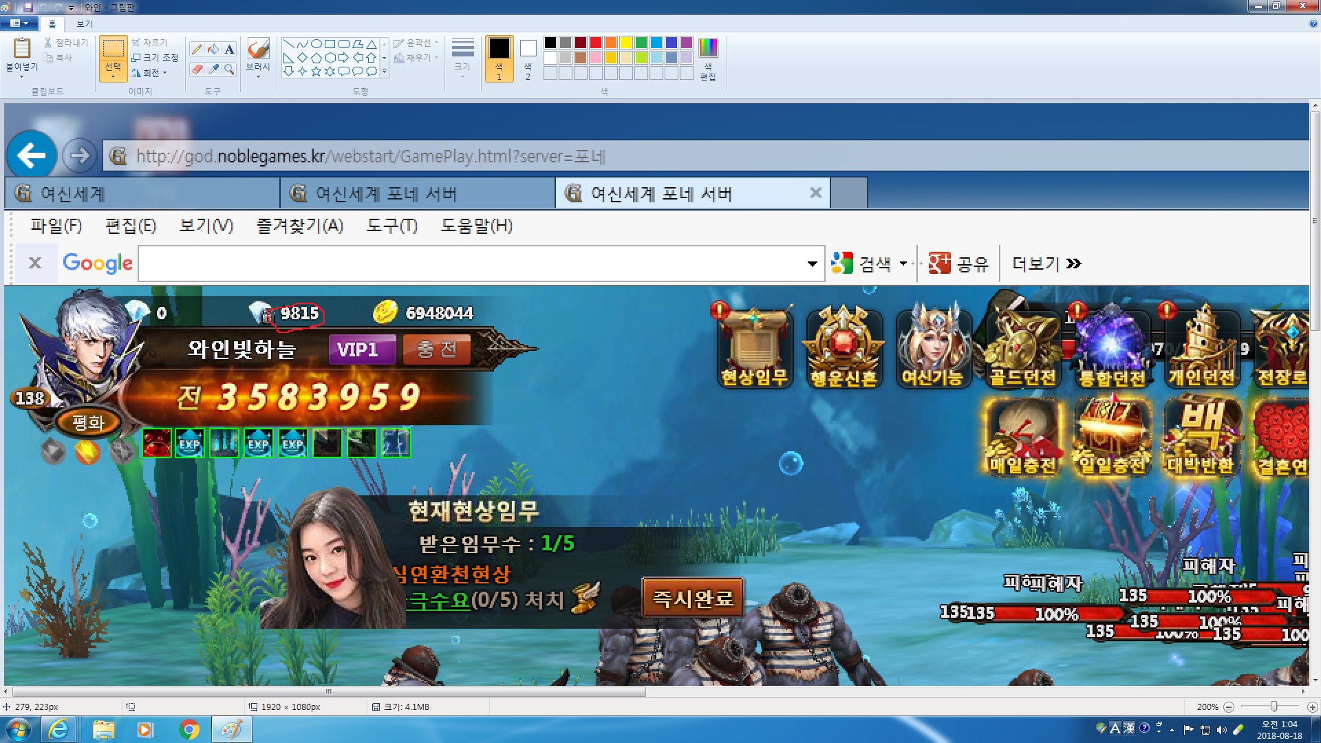This screenshot has width=1321, height=743.
Task: Select the Pencil tool
Action: [197, 49]
